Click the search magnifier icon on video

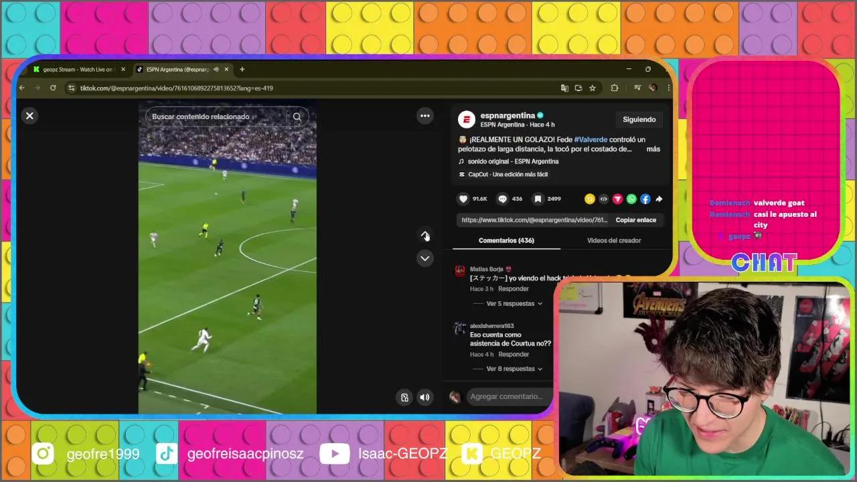[x=297, y=116]
